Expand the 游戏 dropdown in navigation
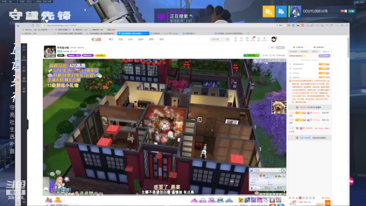The image size is (366, 206). (x=152, y=39)
